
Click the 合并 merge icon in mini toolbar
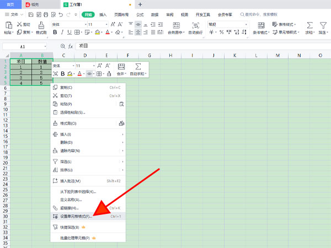121,68
